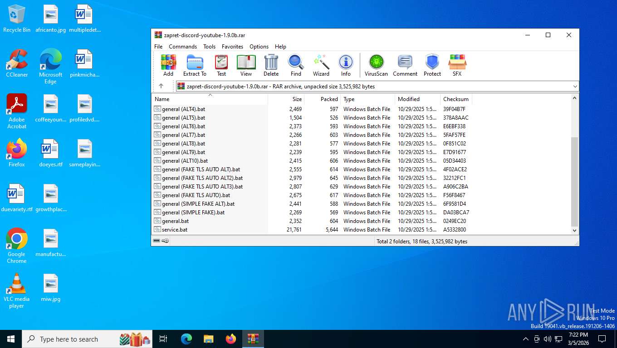Open the View file tool
The width and height of the screenshot is (617, 348).
coord(246,65)
